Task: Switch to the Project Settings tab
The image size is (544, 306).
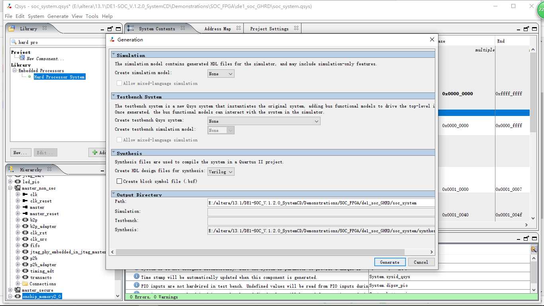Action: [x=269, y=29]
